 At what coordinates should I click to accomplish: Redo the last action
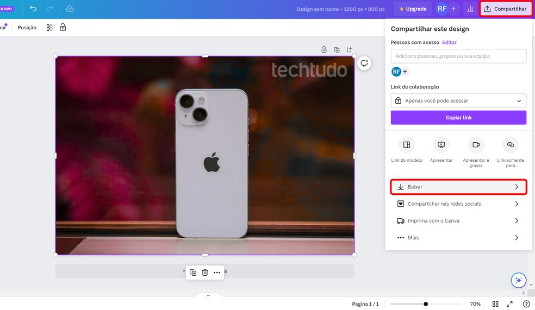49,9
